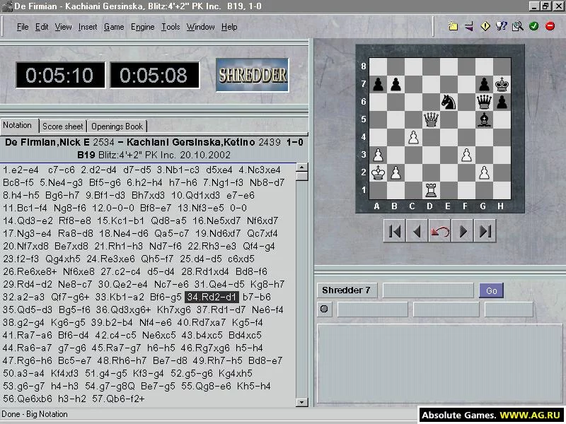The height and width of the screenshot is (424, 566).
Task: Select the black pawn on b7
Action: coord(395,84)
